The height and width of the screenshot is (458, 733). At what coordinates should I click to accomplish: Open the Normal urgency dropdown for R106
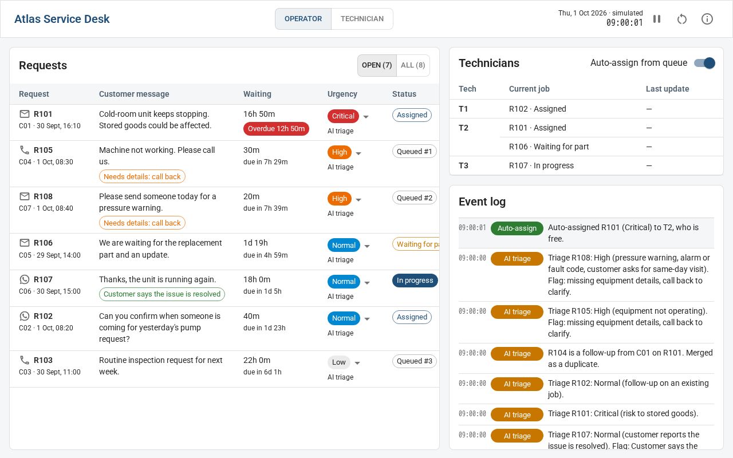[x=349, y=246]
